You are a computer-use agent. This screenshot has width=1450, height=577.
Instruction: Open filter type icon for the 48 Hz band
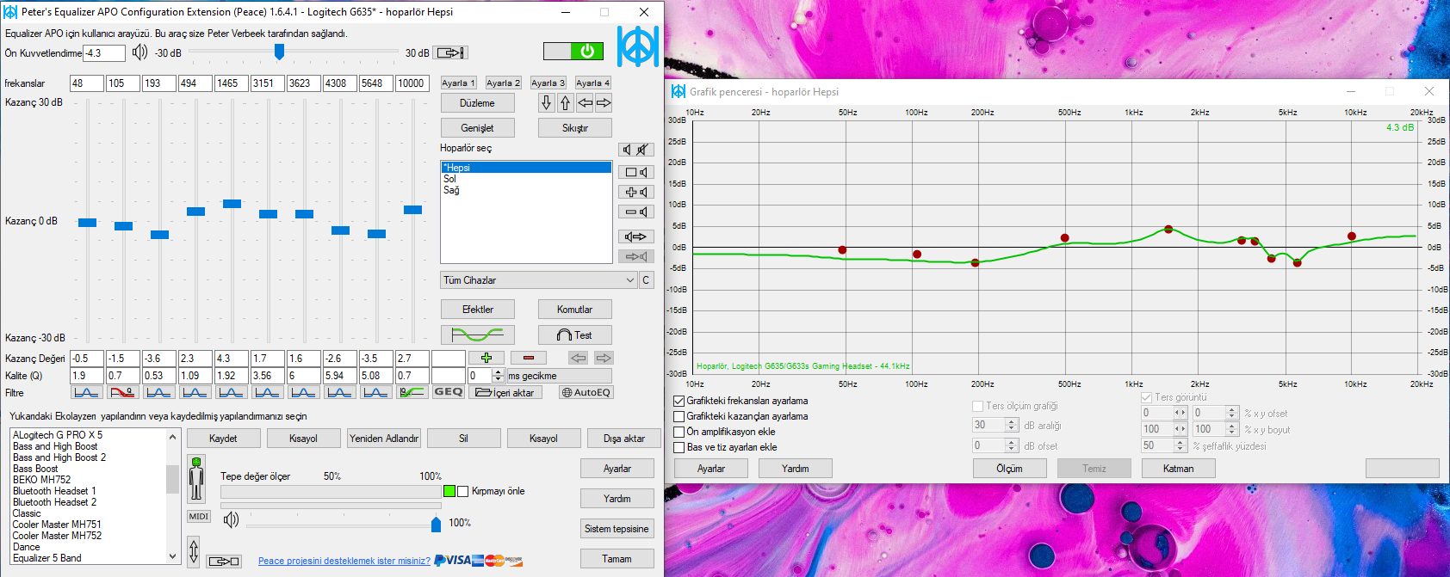[86, 392]
